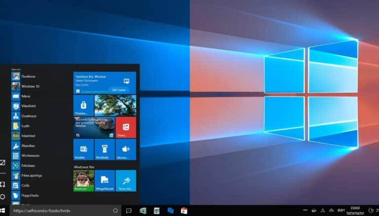Open the "Windows 10" app in the Start list
This screenshot has height=216, width=379.
[25, 86]
